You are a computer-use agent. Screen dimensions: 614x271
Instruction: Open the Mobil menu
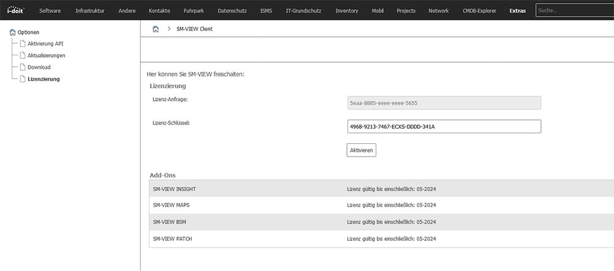pos(378,11)
